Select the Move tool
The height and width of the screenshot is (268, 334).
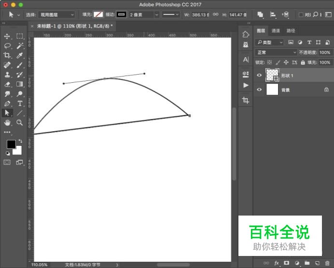click(7, 36)
